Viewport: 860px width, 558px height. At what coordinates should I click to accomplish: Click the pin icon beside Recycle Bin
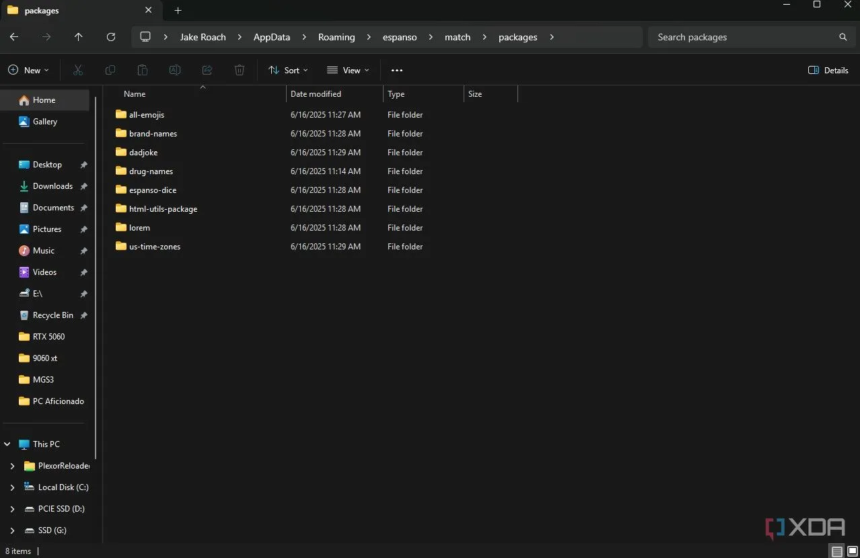pyautogui.click(x=83, y=315)
